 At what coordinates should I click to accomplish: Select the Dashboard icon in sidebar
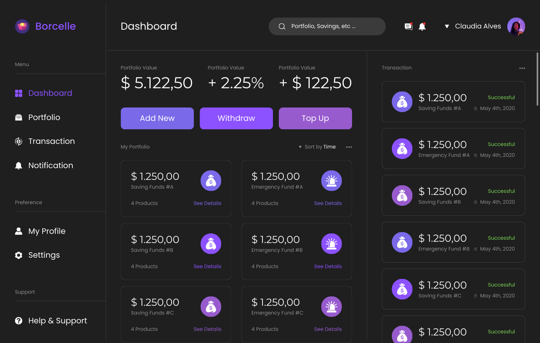click(x=18, y=93)
